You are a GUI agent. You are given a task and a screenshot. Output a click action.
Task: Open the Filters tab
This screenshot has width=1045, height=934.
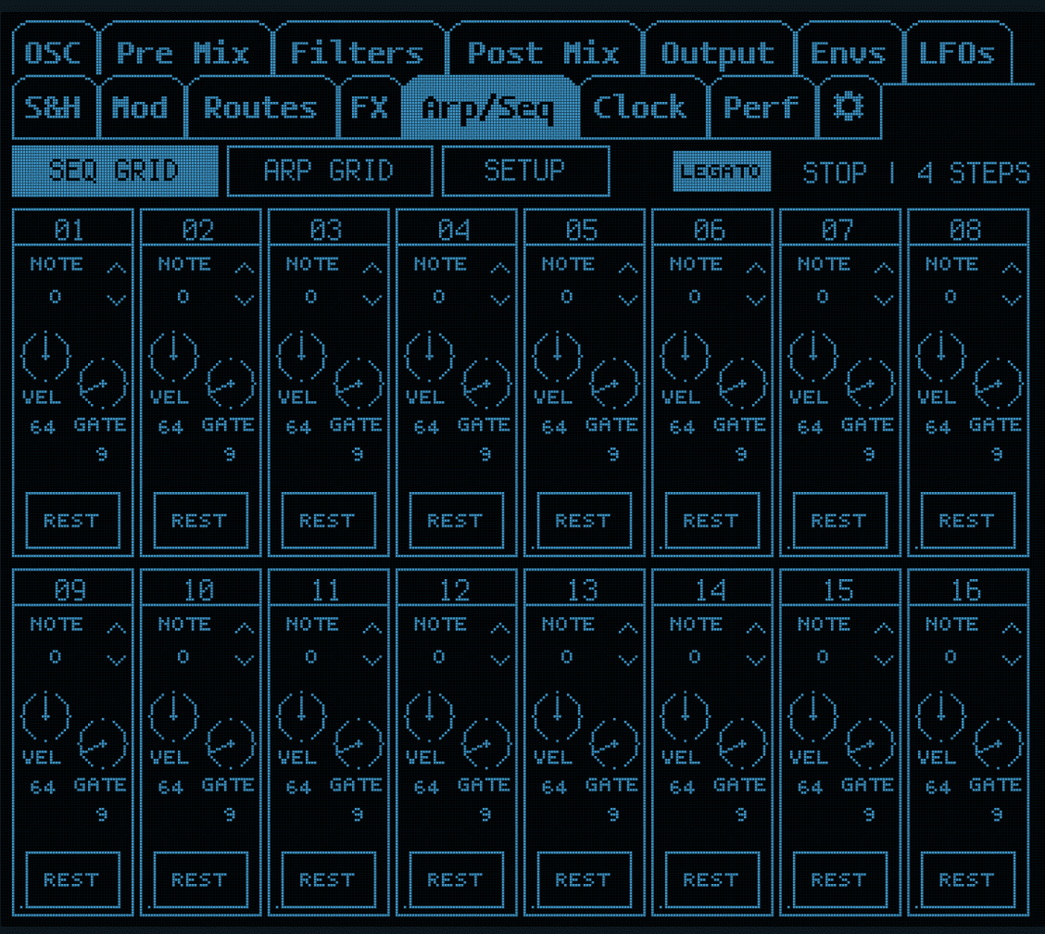[358, 52]
